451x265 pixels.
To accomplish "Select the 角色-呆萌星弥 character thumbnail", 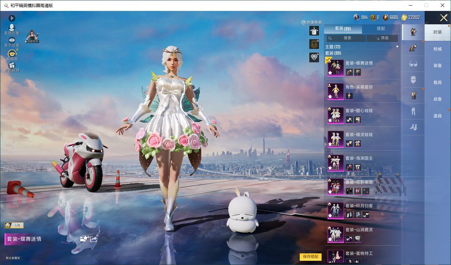I will 336,91.
